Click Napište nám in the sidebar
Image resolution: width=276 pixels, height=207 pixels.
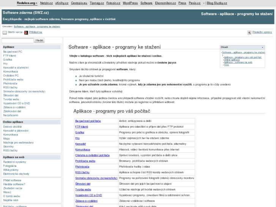coord(11,200)
